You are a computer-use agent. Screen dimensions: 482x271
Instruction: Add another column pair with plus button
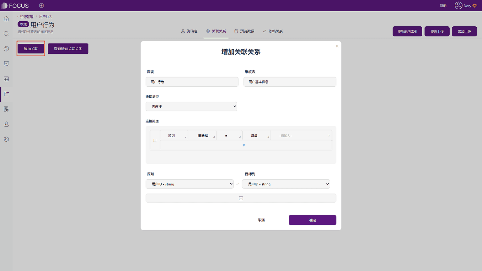click(x=241, y=198)
